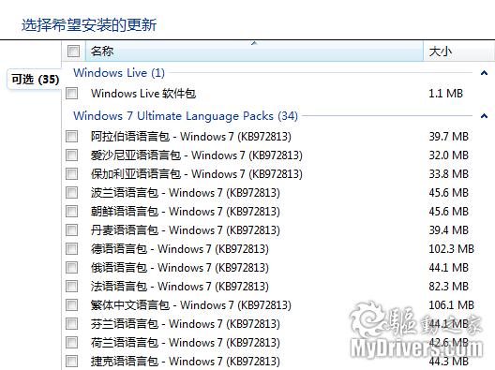Screen dimensions: 495x370
Task: Select the 可选 (35) tab
Action: [x=35, y=80]
